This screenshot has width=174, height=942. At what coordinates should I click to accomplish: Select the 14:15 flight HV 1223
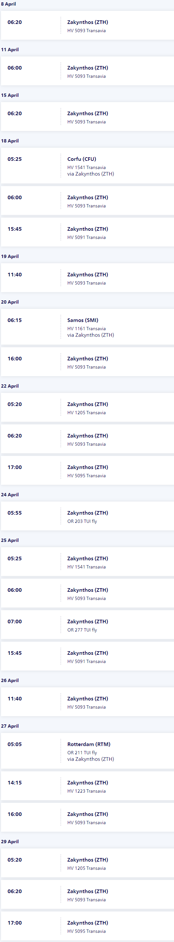click(x=87, y=786)
